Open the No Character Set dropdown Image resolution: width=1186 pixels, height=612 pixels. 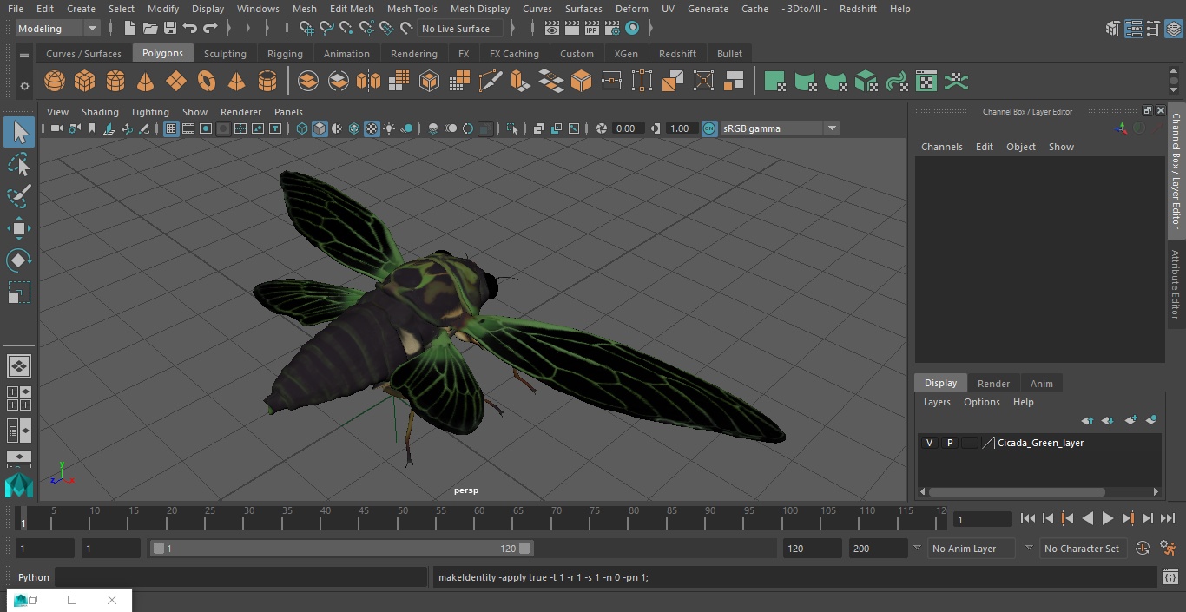(x=1082, y=549)
